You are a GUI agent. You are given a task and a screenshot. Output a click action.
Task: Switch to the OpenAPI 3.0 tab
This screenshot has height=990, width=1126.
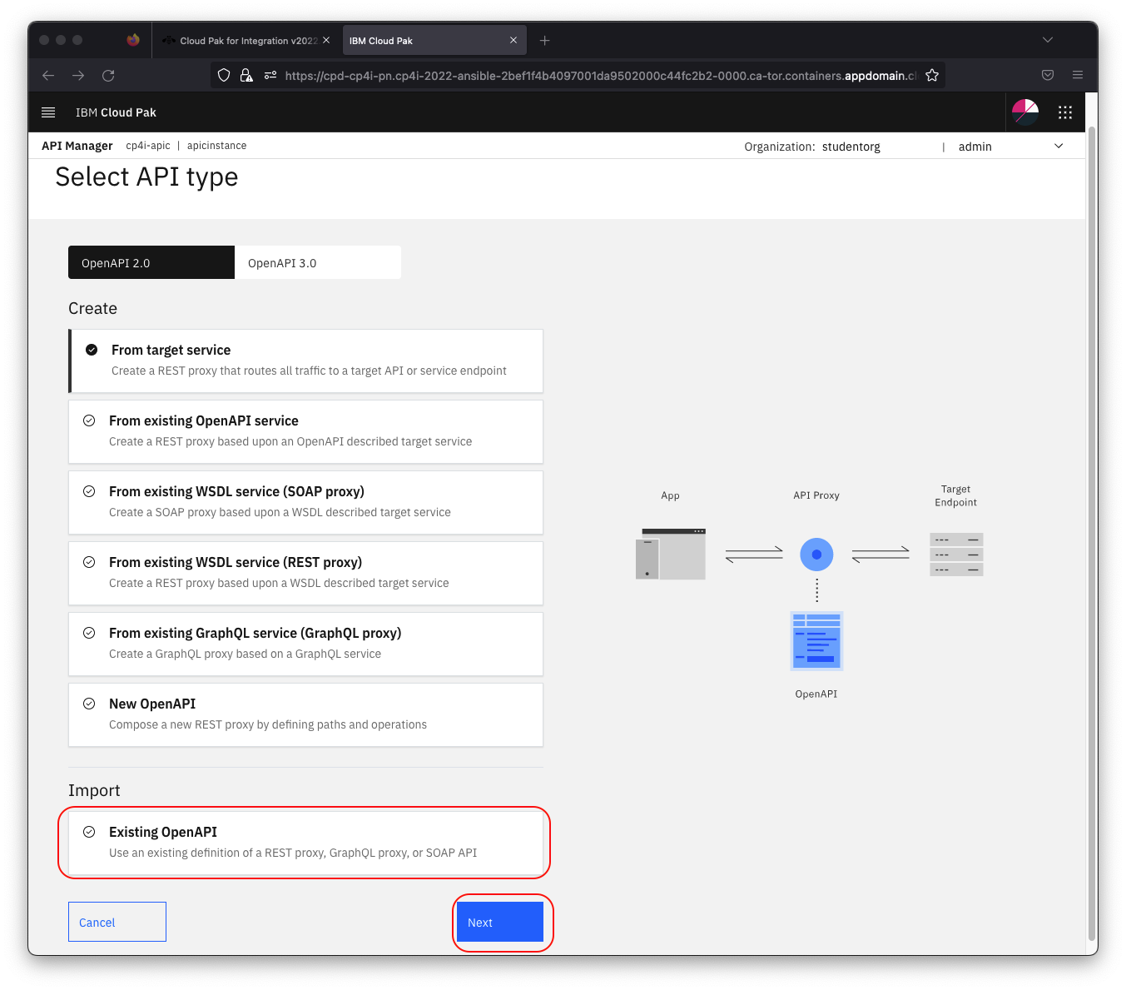coord(318,262)
